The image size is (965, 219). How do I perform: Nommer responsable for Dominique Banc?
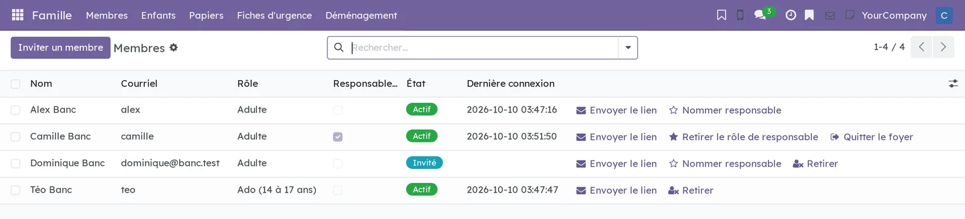[x=725, y=164]
